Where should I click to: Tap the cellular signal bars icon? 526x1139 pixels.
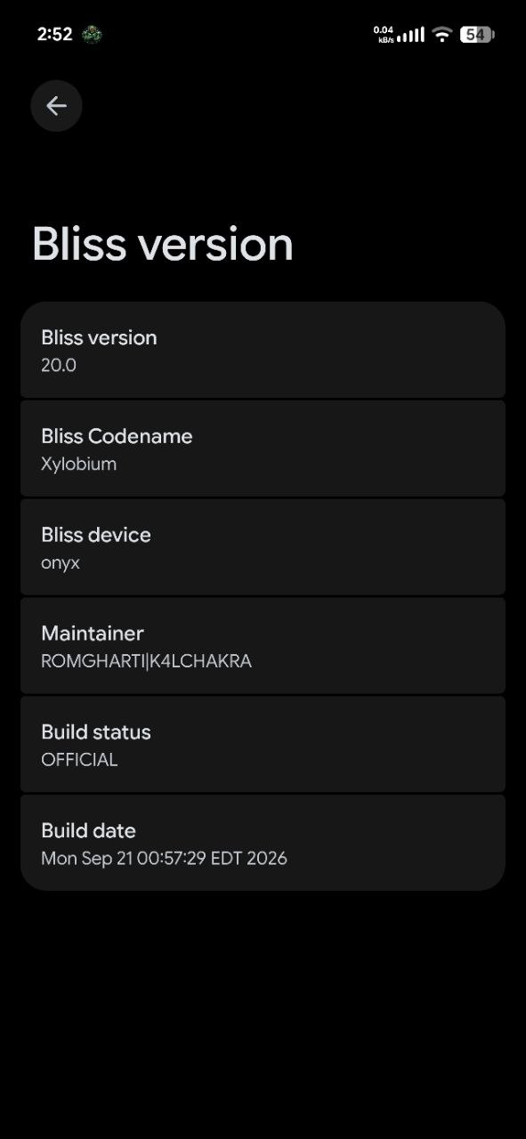(410, 35)
